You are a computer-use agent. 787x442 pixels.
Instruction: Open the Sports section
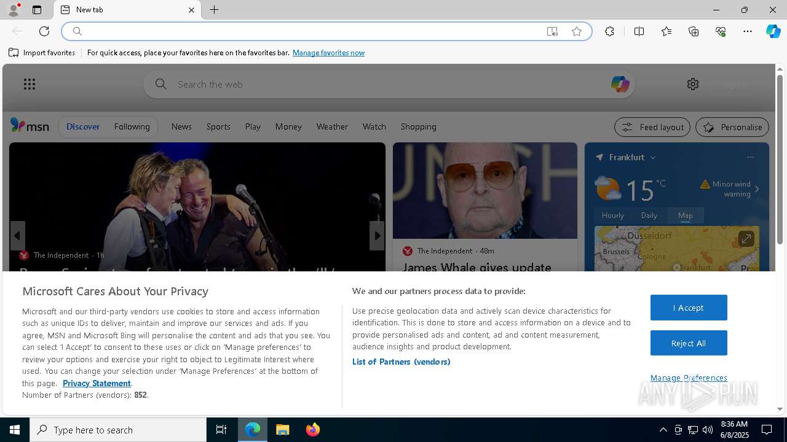218,126
